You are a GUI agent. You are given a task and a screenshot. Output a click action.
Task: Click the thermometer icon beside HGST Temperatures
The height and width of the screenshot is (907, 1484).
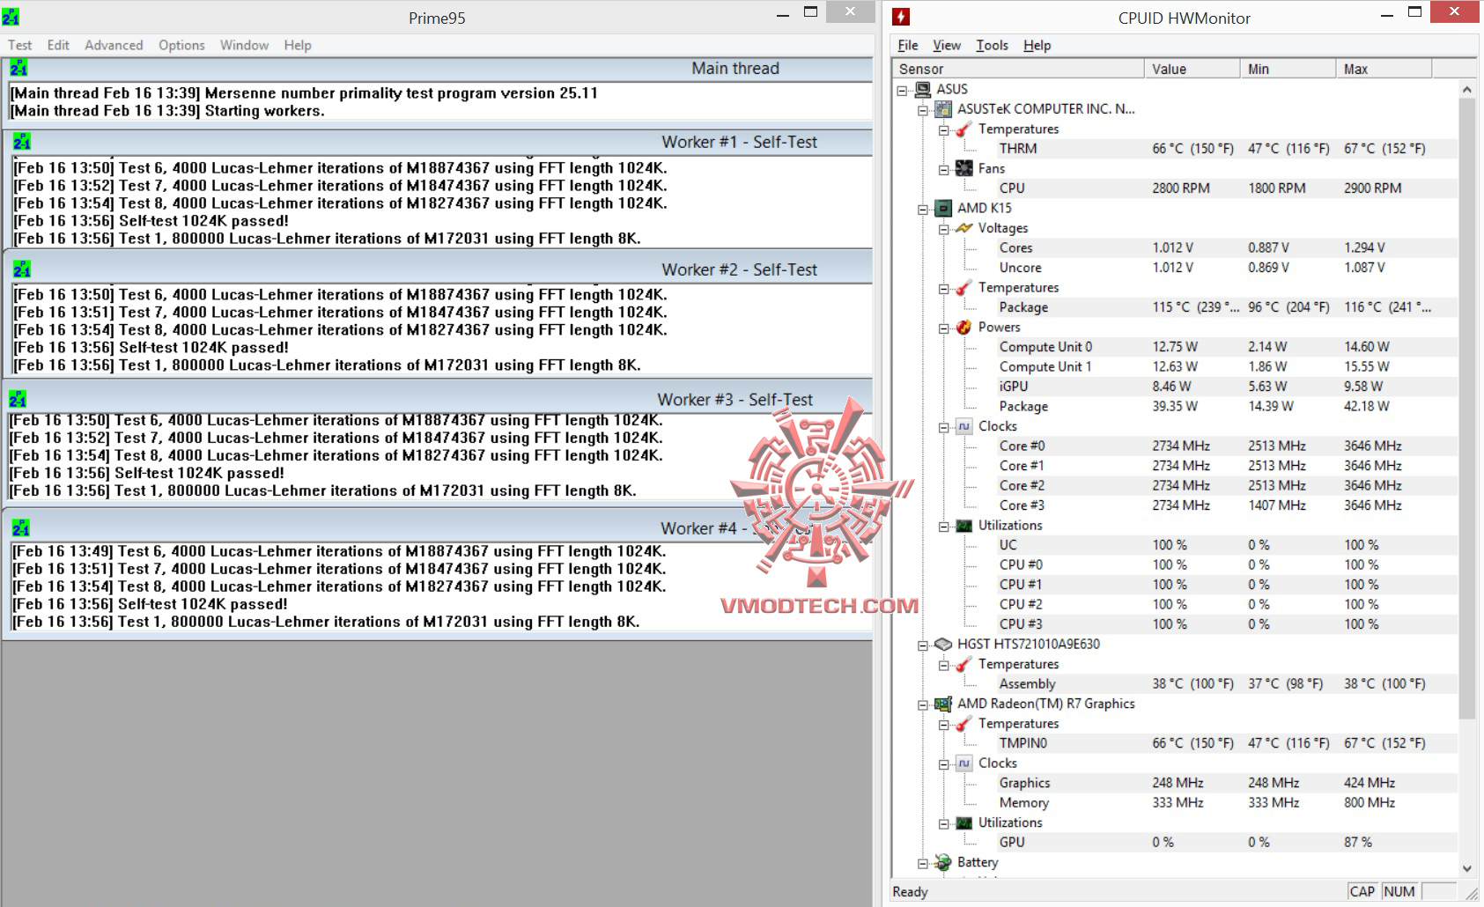(964, 665)
